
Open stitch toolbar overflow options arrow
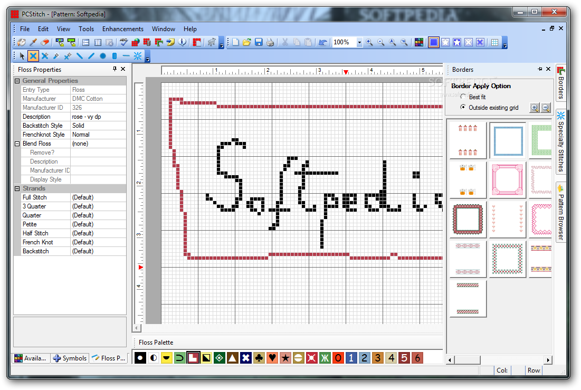(x=147, y=56)
